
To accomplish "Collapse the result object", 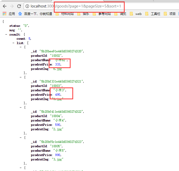I will click(x=6, y=34).
